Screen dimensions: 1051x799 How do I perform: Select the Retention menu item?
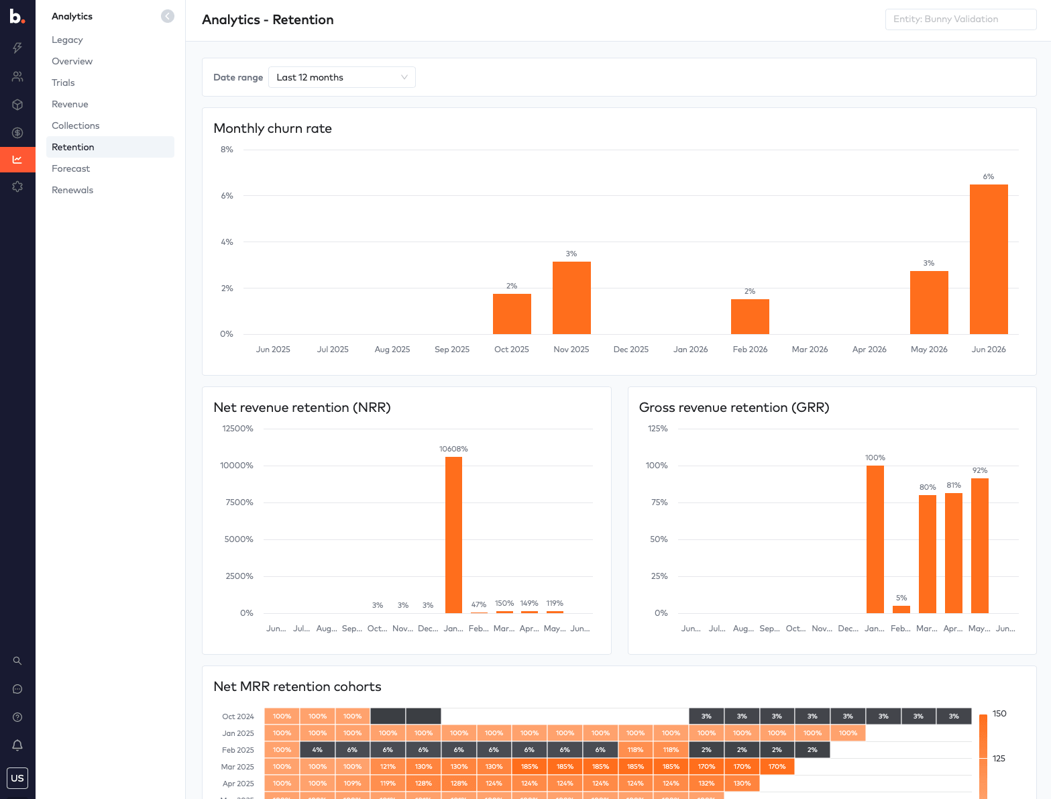110,147
